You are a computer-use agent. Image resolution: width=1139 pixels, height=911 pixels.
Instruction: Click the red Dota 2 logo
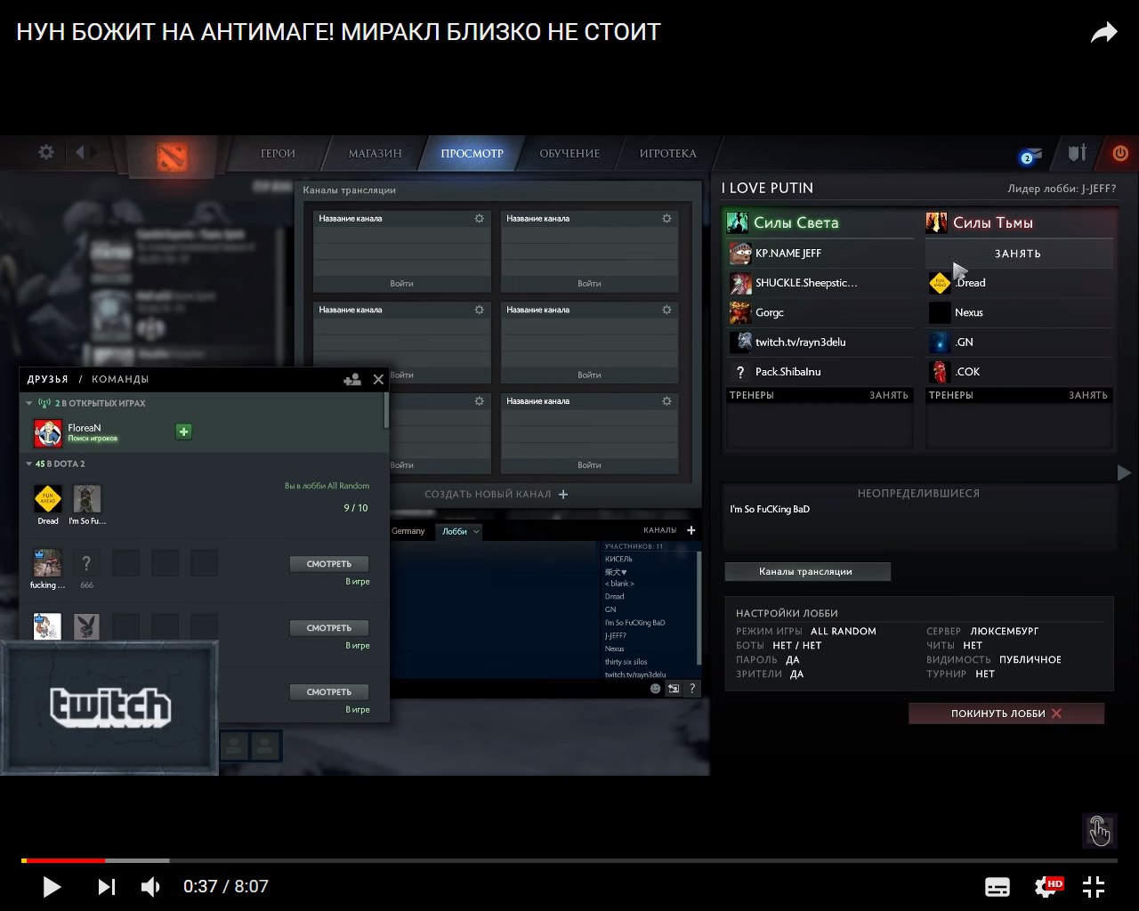pyautogui.click(x=172, y=157)
